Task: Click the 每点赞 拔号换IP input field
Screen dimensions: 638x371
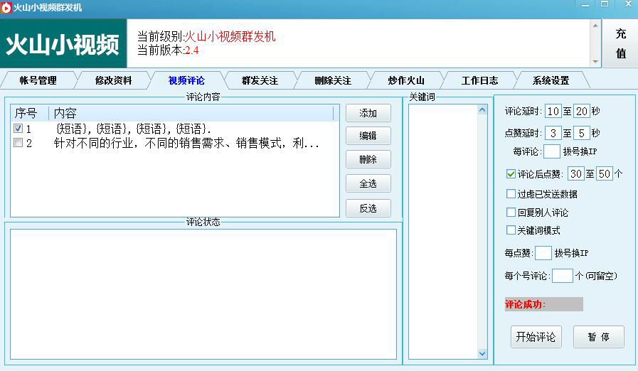Action: [x=543, y=253]
